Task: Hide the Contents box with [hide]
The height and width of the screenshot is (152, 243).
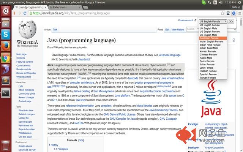Action: (x=81, y=140)
